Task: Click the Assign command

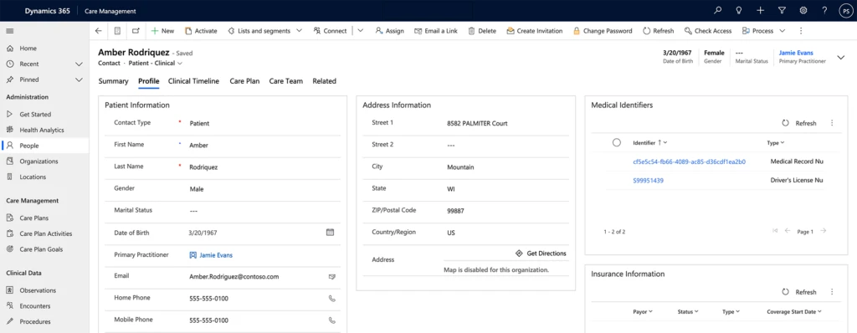Action: [389, 31]
